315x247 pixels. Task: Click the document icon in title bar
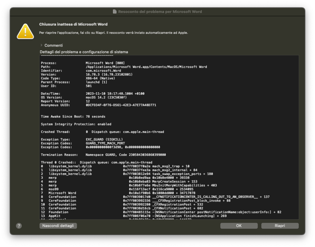(115, 12)
